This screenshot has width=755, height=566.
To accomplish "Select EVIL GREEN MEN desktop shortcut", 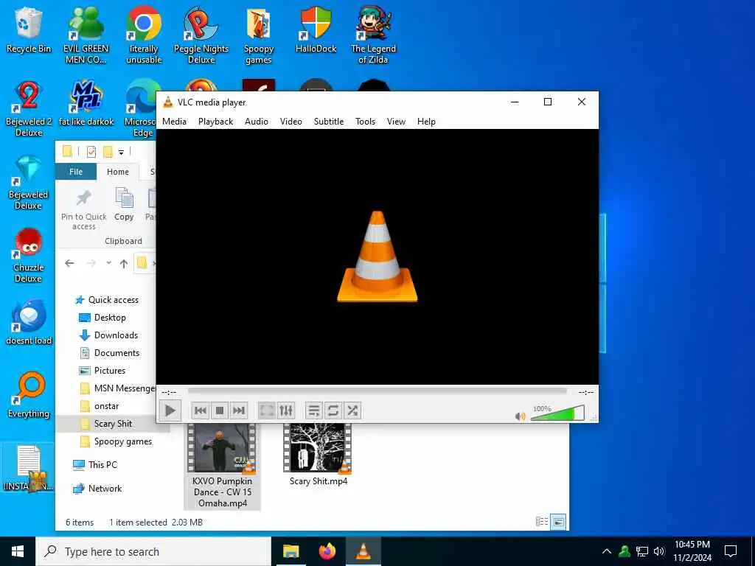I will coord(86,35).
